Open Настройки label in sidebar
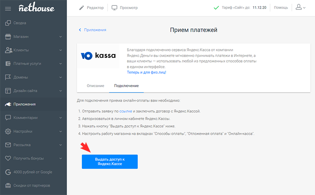 [23, 131]
